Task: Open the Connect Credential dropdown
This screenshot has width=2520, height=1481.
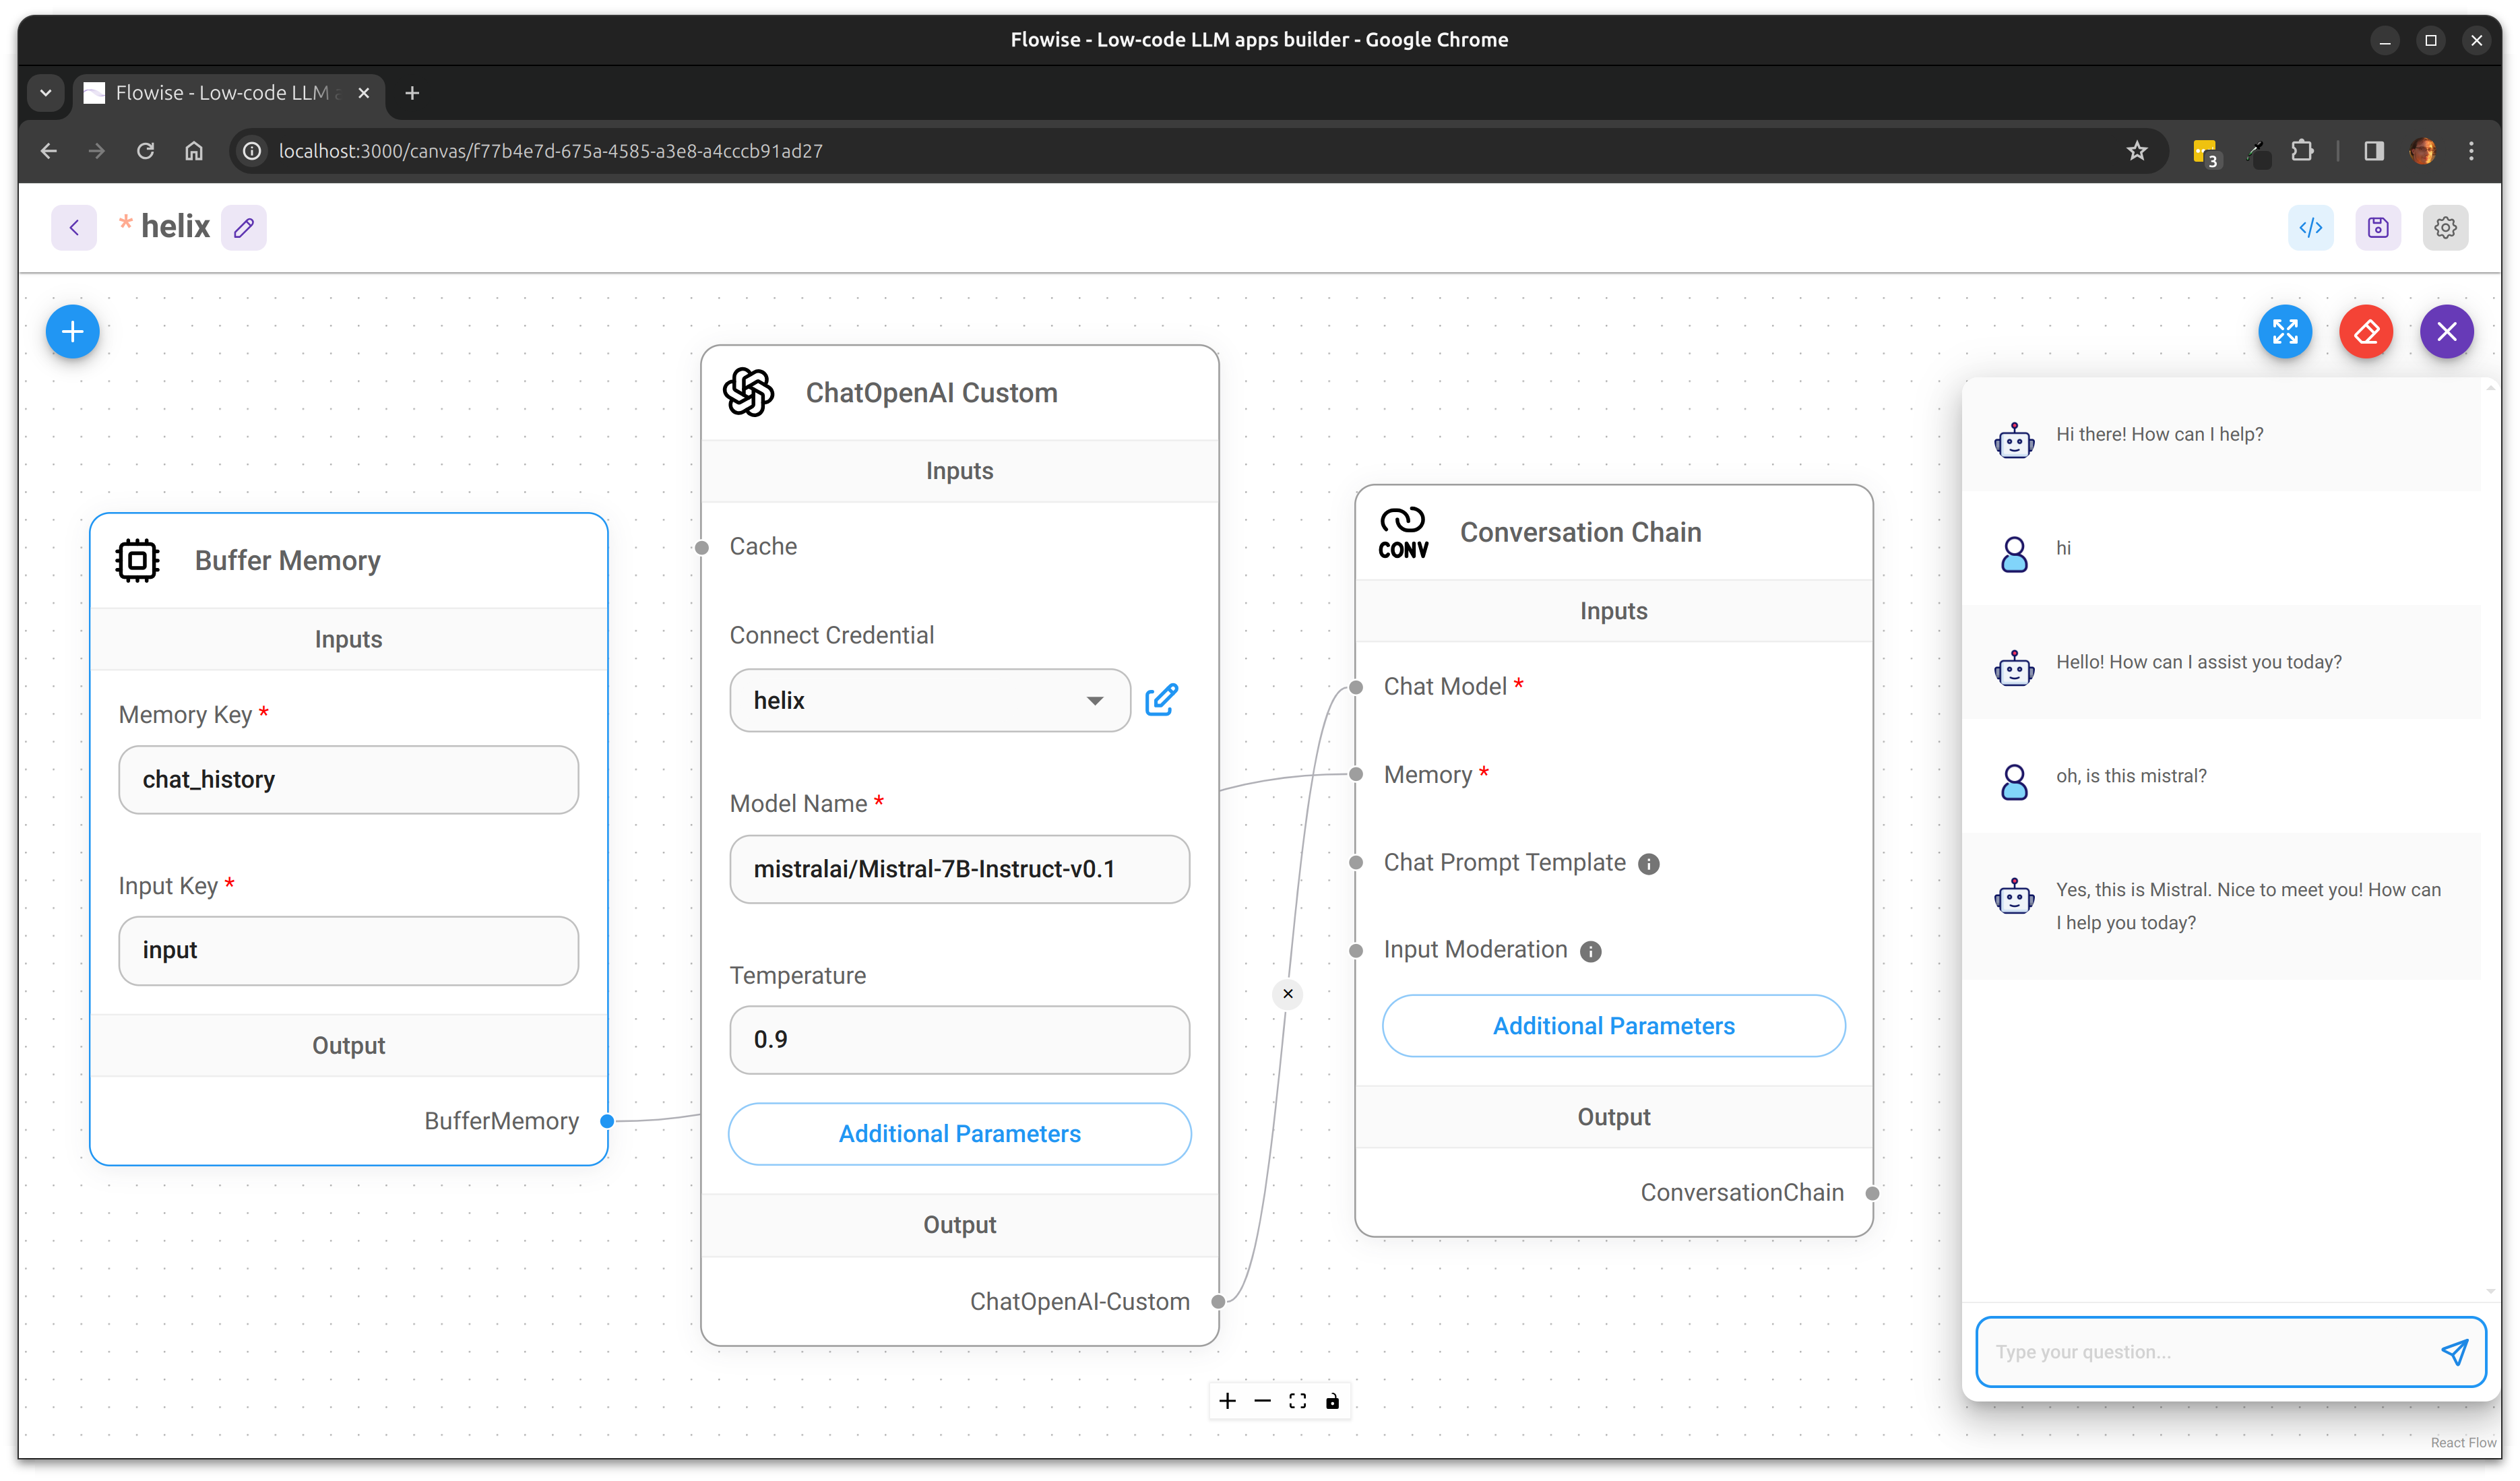Action: (930, 700)
